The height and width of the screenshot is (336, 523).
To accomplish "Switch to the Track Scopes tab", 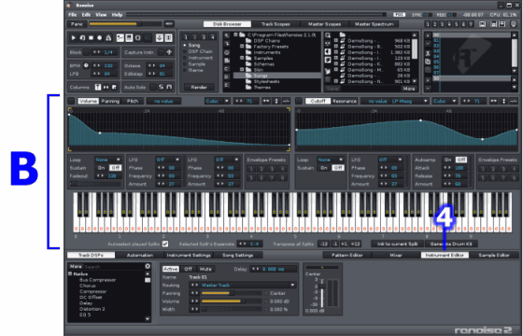I will pyautogui.click(x=276, y=24).
